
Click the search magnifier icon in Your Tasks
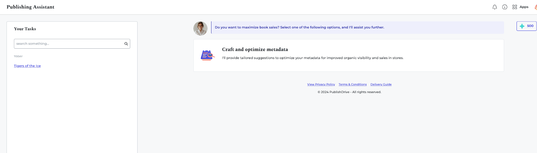point(126,44)
